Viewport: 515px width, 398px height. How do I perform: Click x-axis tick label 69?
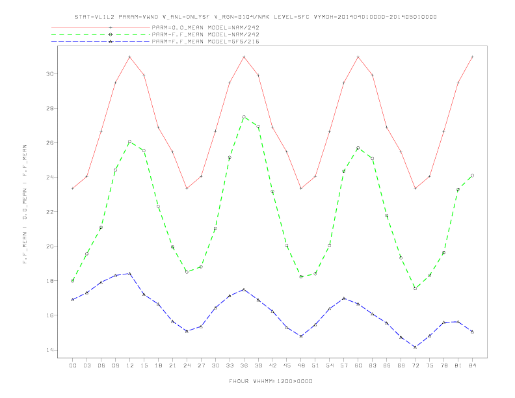401,365
